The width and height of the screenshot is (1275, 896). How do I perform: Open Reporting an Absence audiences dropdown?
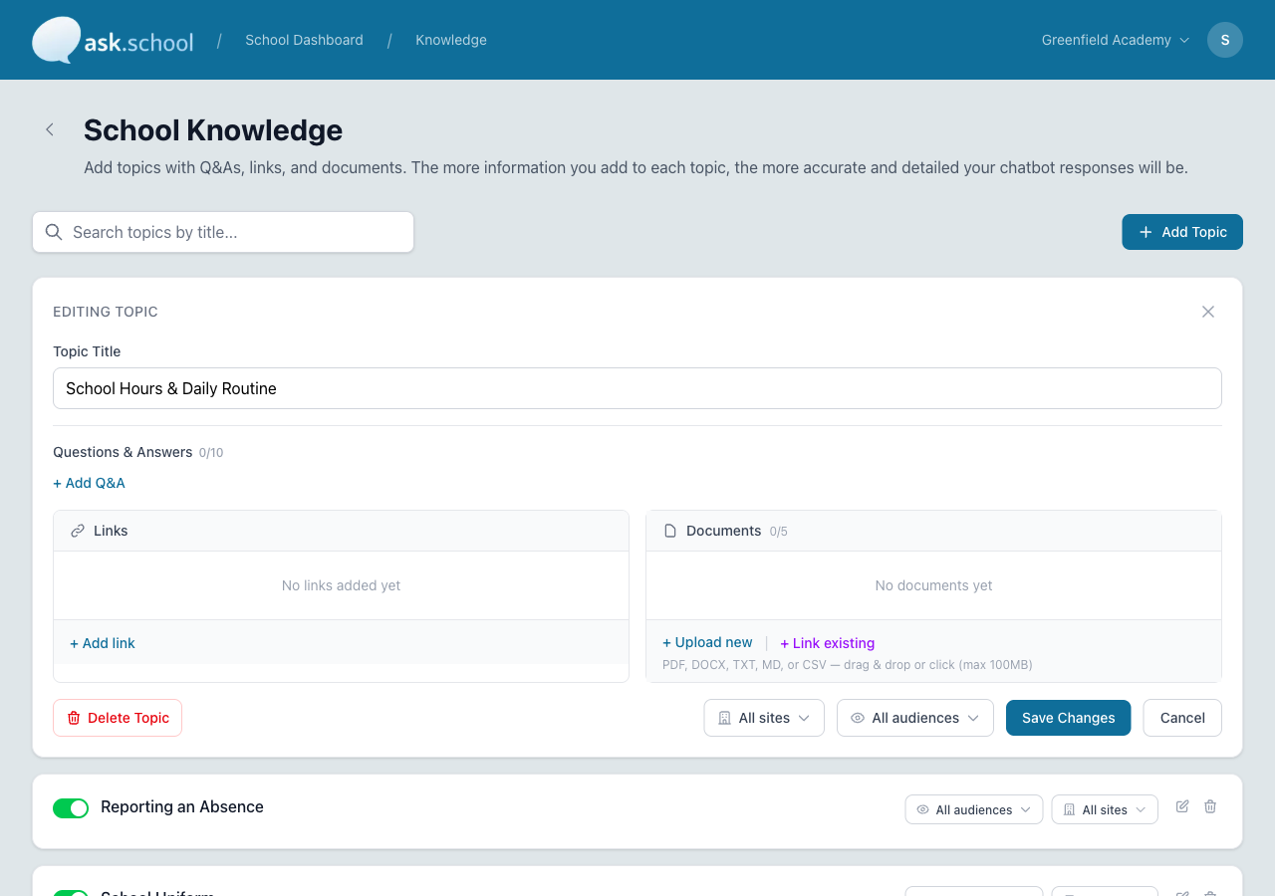[x=974, y=809]
